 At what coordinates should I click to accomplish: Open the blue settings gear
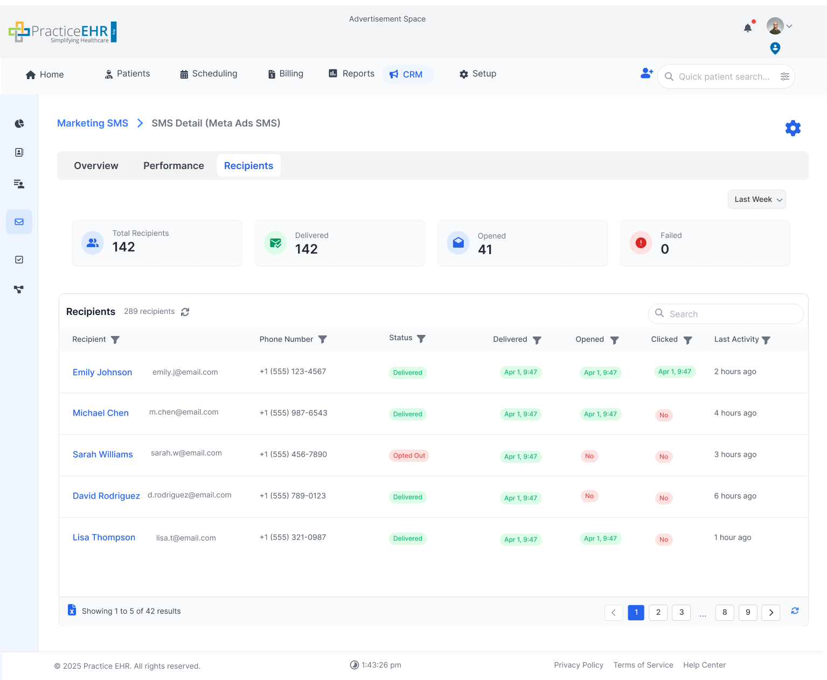tap(793, 128)
